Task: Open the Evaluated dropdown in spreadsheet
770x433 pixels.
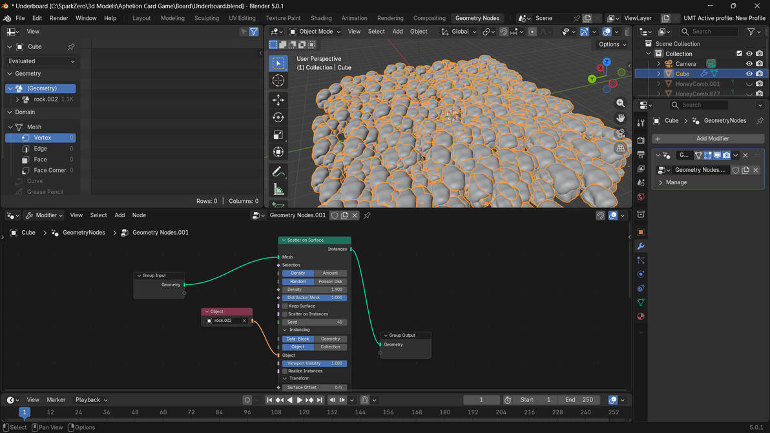Action: [x=41, y=61]
